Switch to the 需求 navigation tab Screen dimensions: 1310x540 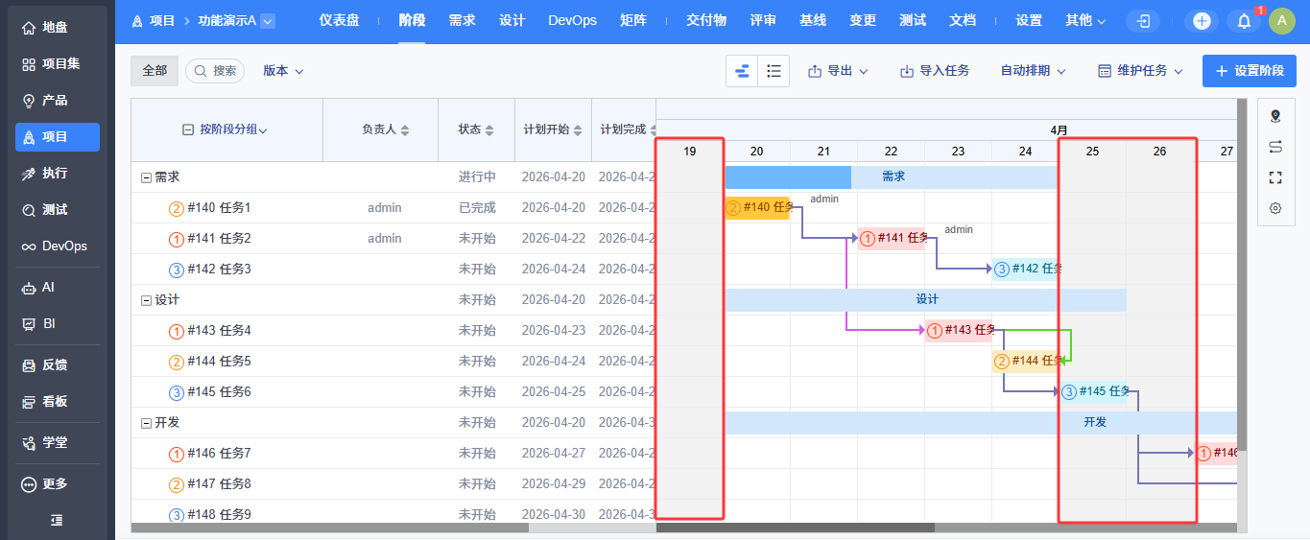(x=462, y=21)
